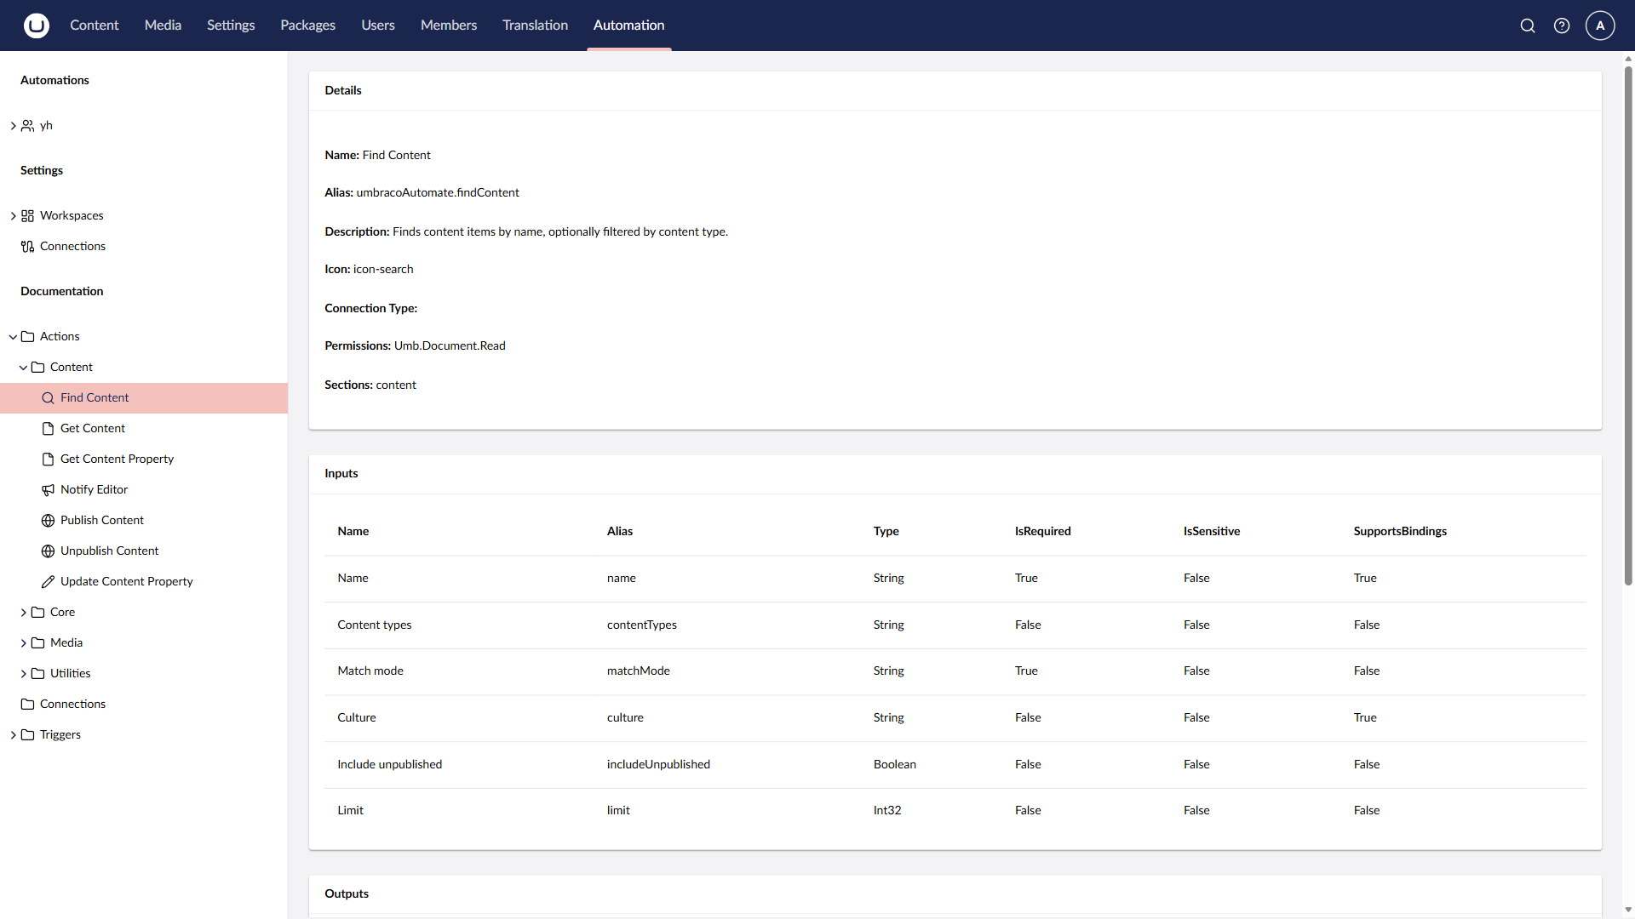Click the Connections settings icon
Viewport: 1635px width, 919px height.
click(x=28, y=247)
